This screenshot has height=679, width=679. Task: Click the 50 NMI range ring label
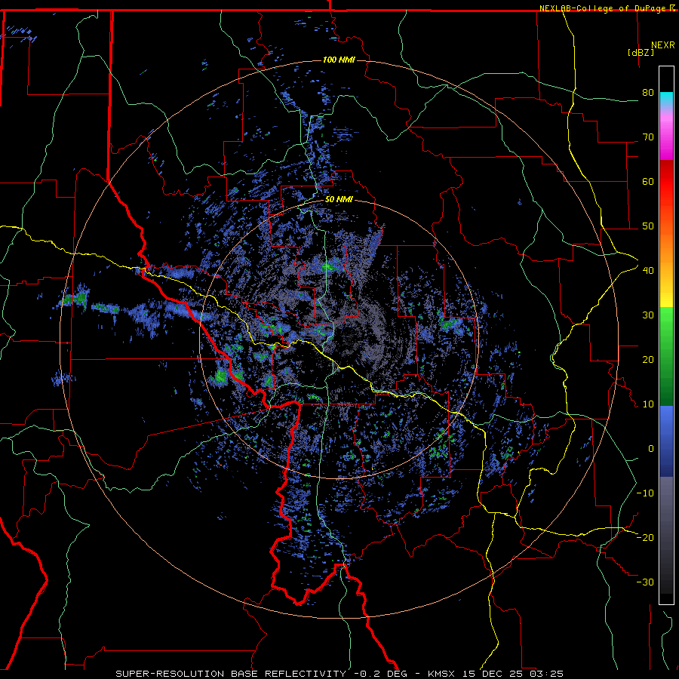click(339, 200)
